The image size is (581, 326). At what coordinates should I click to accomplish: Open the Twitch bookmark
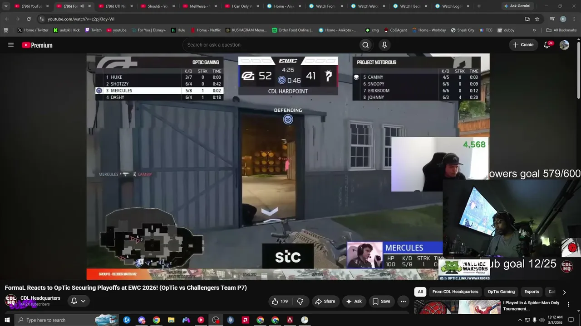coord(93,30)
